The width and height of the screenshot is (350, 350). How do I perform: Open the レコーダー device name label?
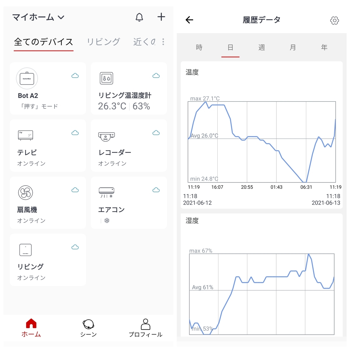click(115, 153)
